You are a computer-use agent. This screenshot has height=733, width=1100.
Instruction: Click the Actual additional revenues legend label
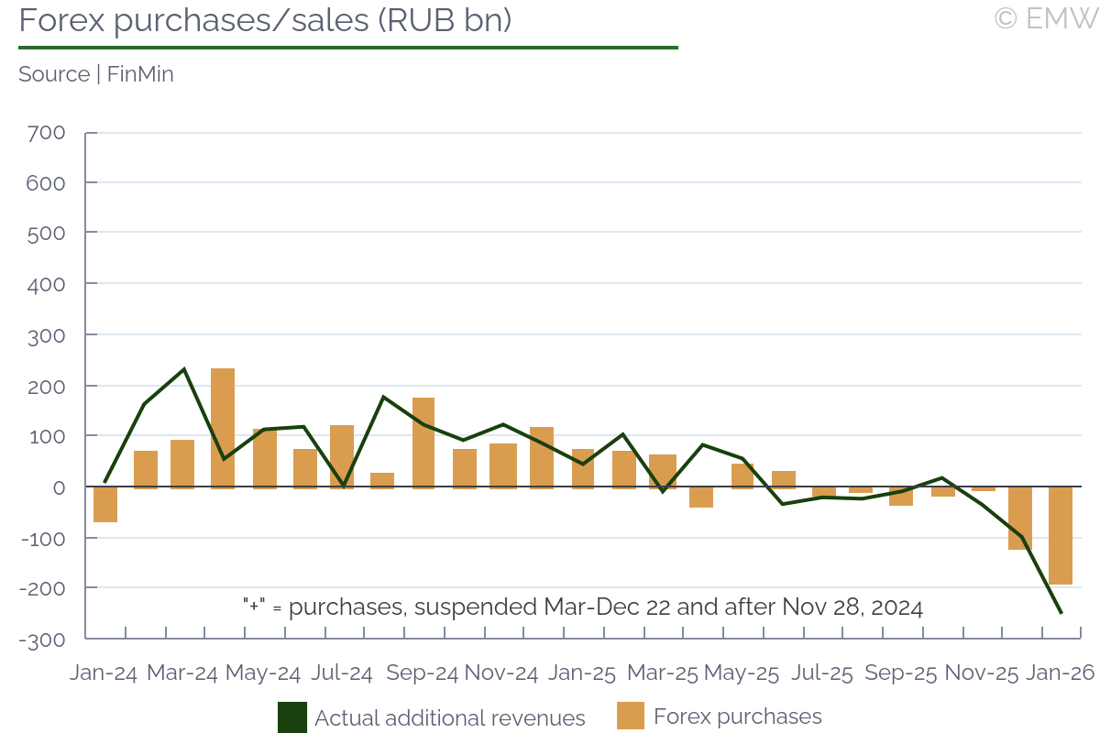(x=449, y=718)
